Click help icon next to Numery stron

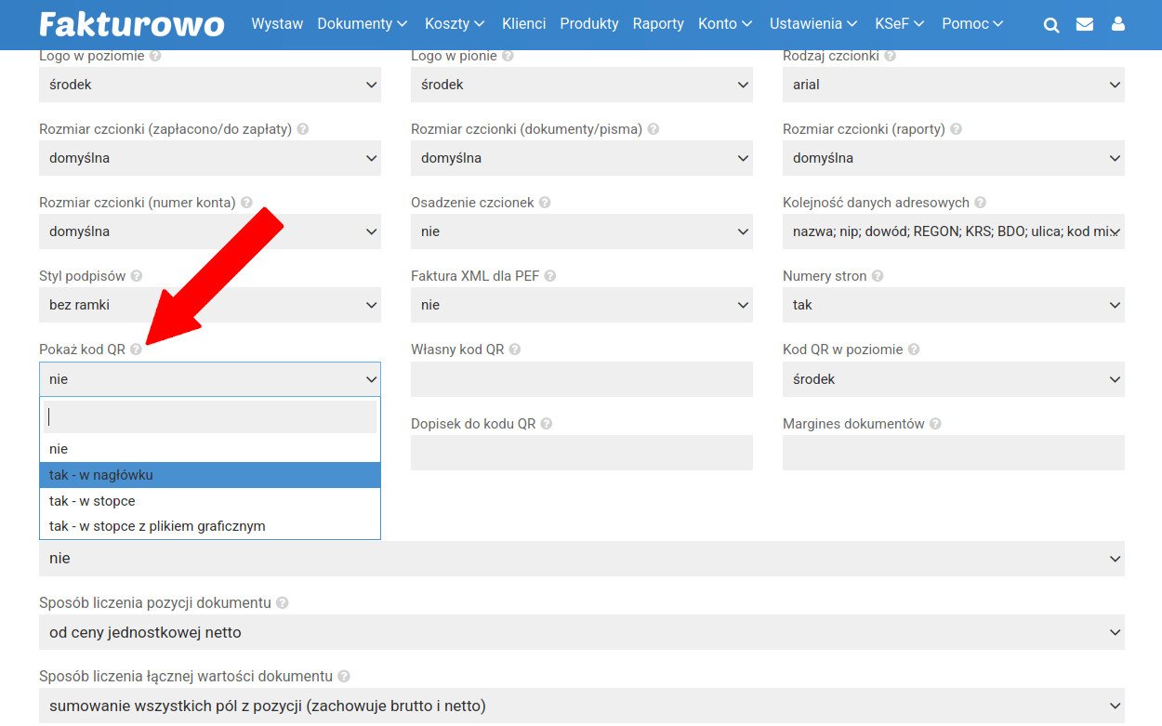(878, 276)
